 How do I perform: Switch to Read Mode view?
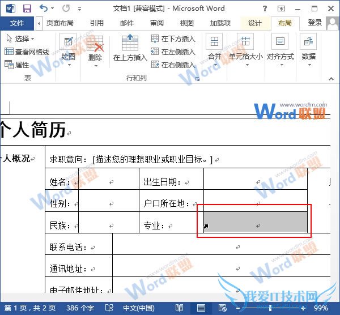pyautogui.click(x=179, y=308)
